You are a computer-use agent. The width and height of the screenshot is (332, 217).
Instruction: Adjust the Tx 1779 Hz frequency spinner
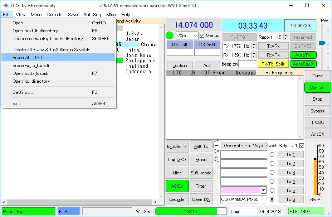click(x=254, y=46)
